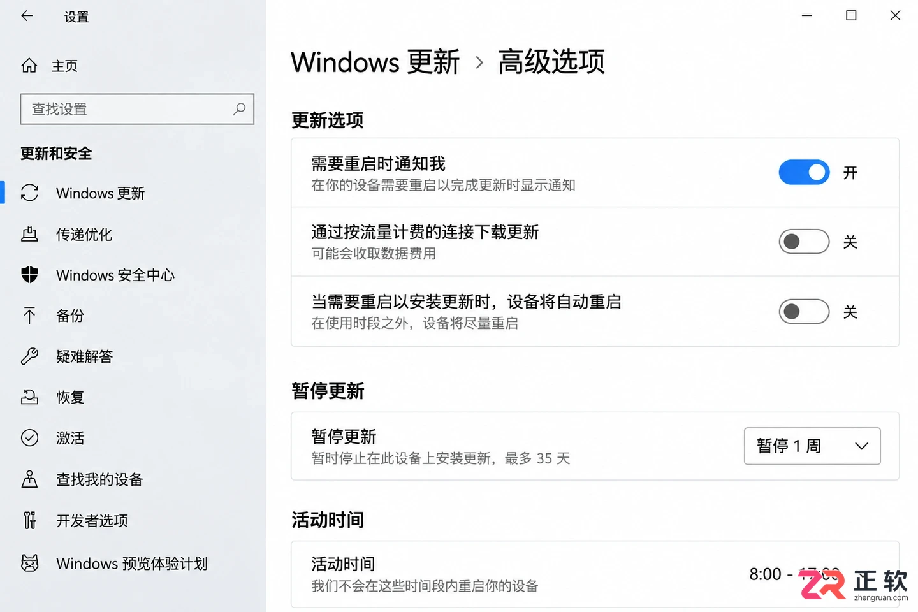Open the 活动时间 row
918x612 pixels.
pyautogui.click(x=595, y=574)
